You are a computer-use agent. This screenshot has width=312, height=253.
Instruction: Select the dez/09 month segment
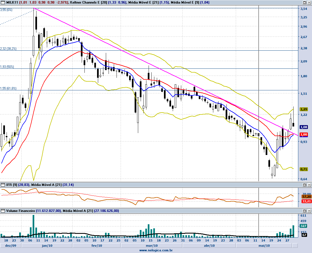pos(11,245)
